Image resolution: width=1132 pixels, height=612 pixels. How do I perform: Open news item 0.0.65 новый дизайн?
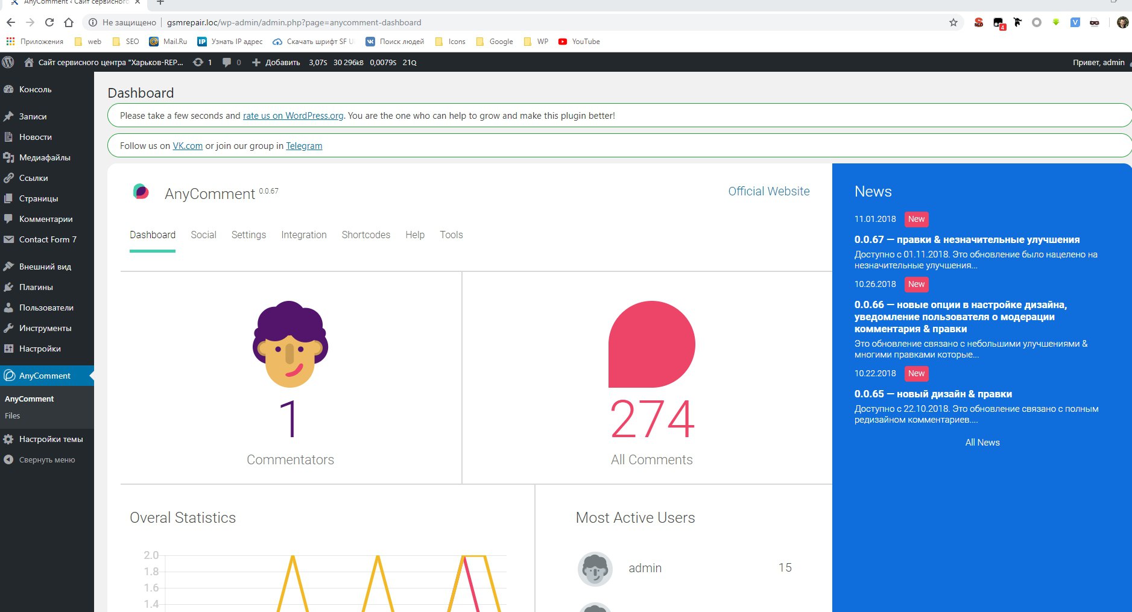click(x=933, y=394)
